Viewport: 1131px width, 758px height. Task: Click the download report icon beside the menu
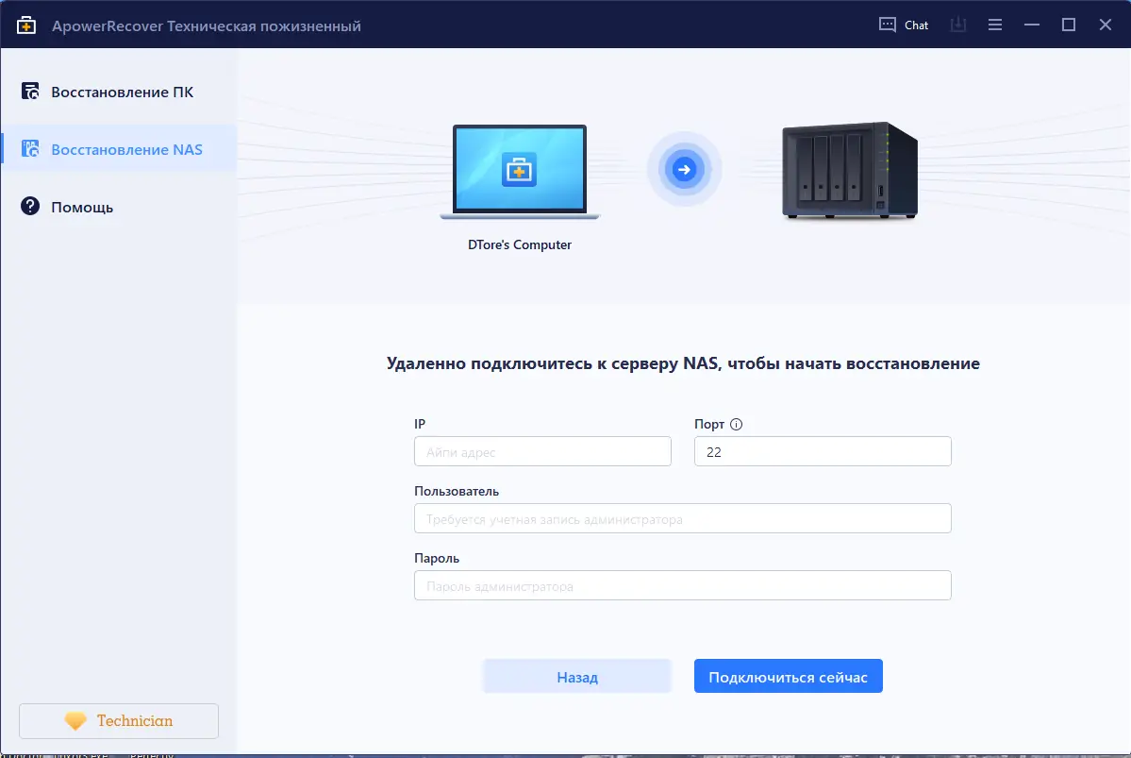[957, 25]
